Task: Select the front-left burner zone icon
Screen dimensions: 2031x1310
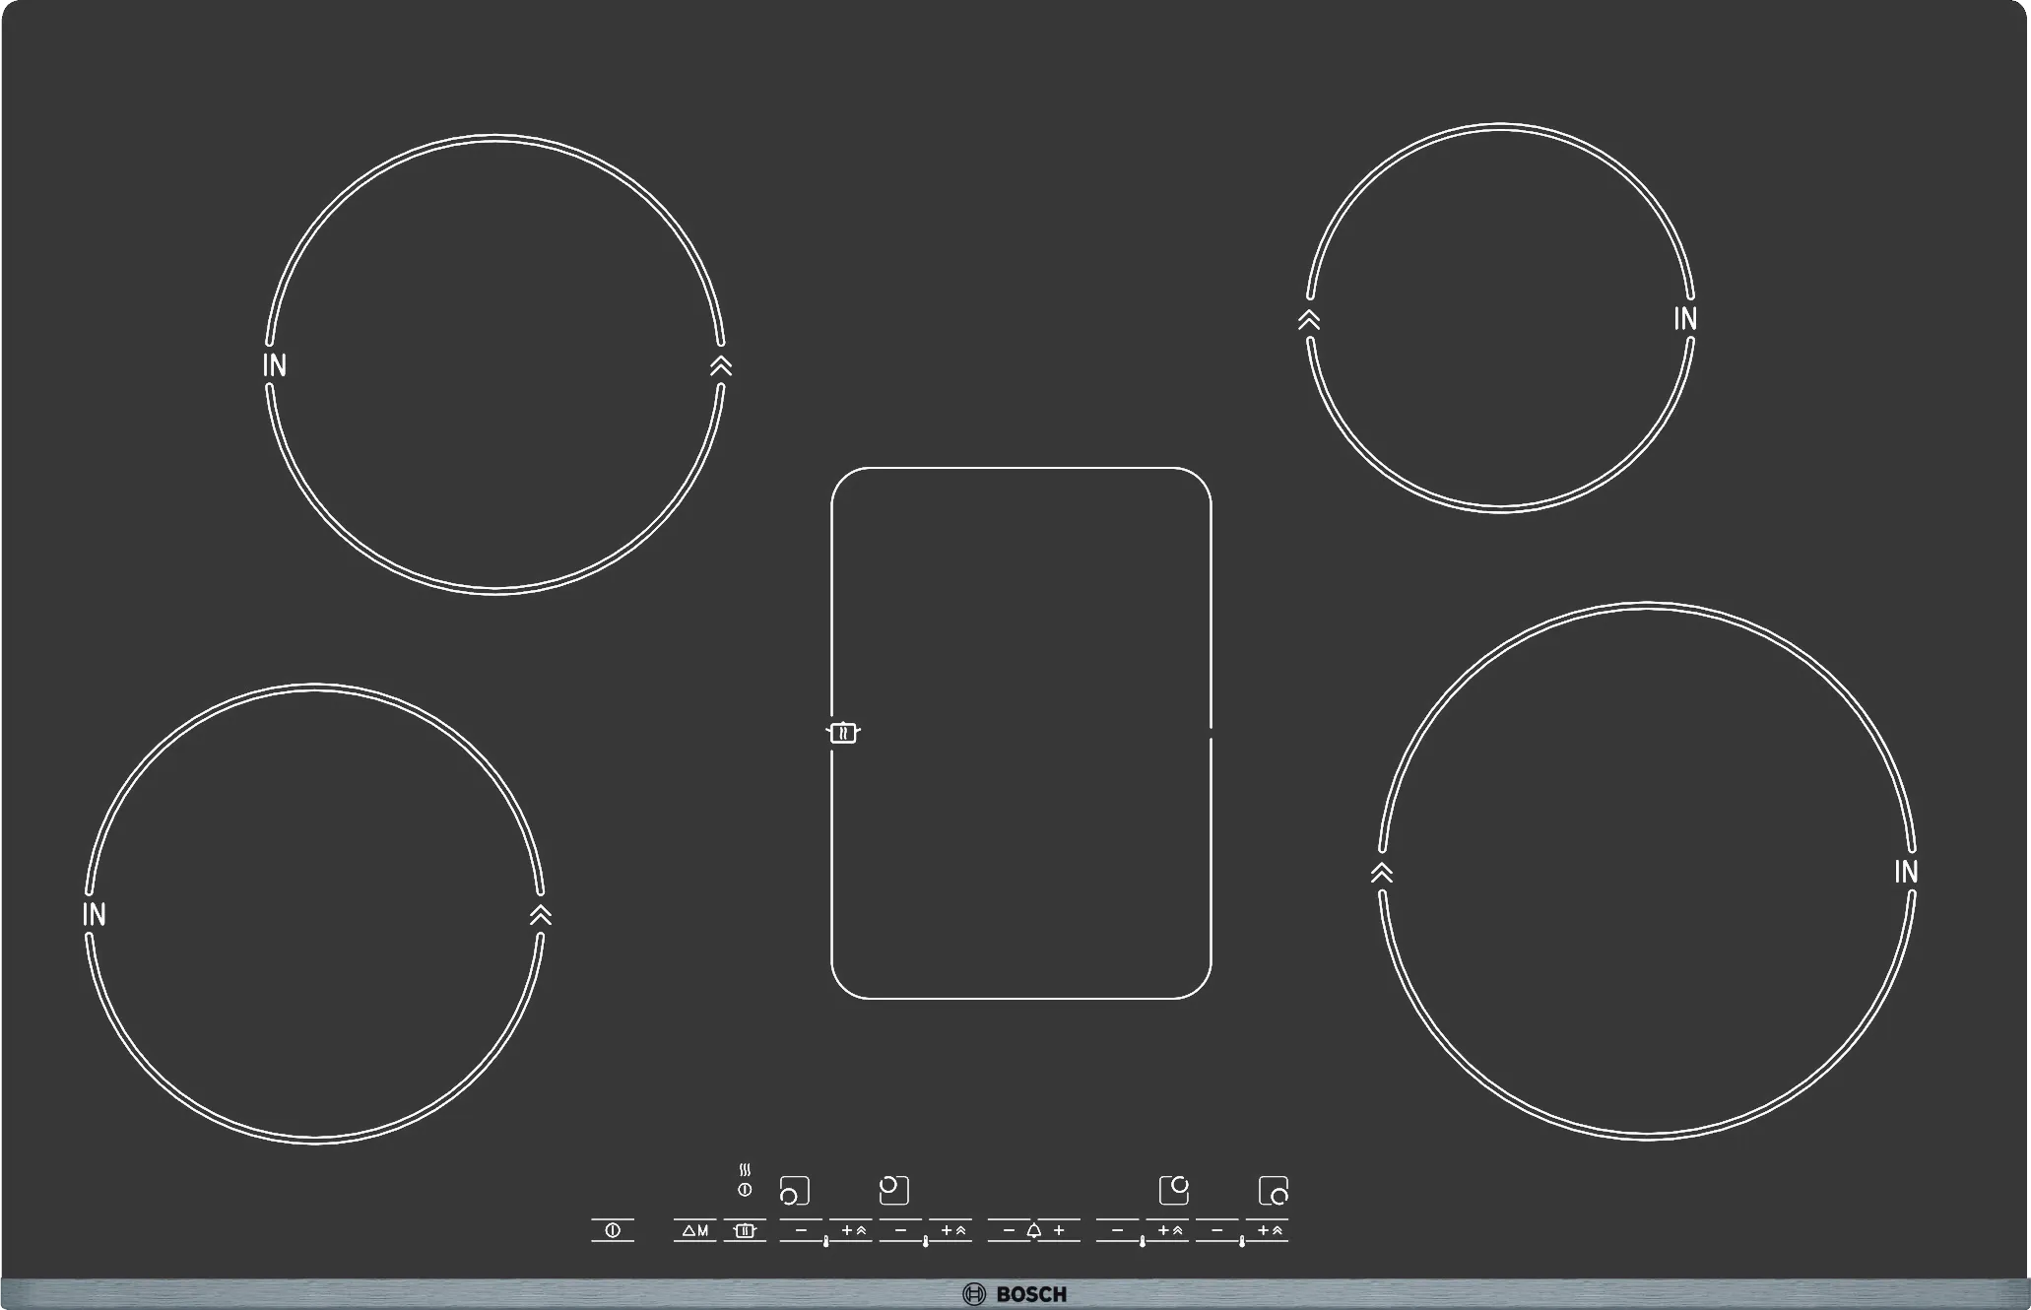Action: coord(794,1191)
